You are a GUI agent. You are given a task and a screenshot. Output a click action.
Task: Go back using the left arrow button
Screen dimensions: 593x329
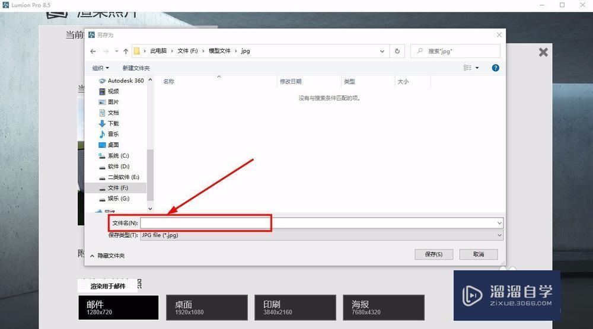point(93,51)
